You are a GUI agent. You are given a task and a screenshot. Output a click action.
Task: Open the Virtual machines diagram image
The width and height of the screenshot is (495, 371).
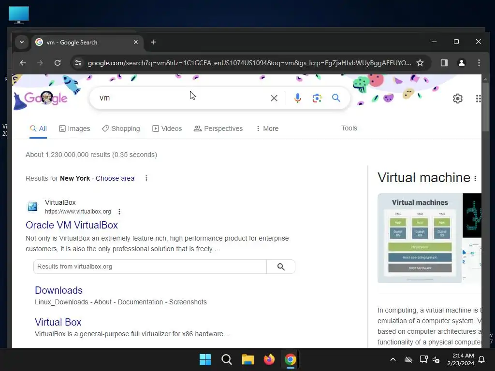point(420,238)
